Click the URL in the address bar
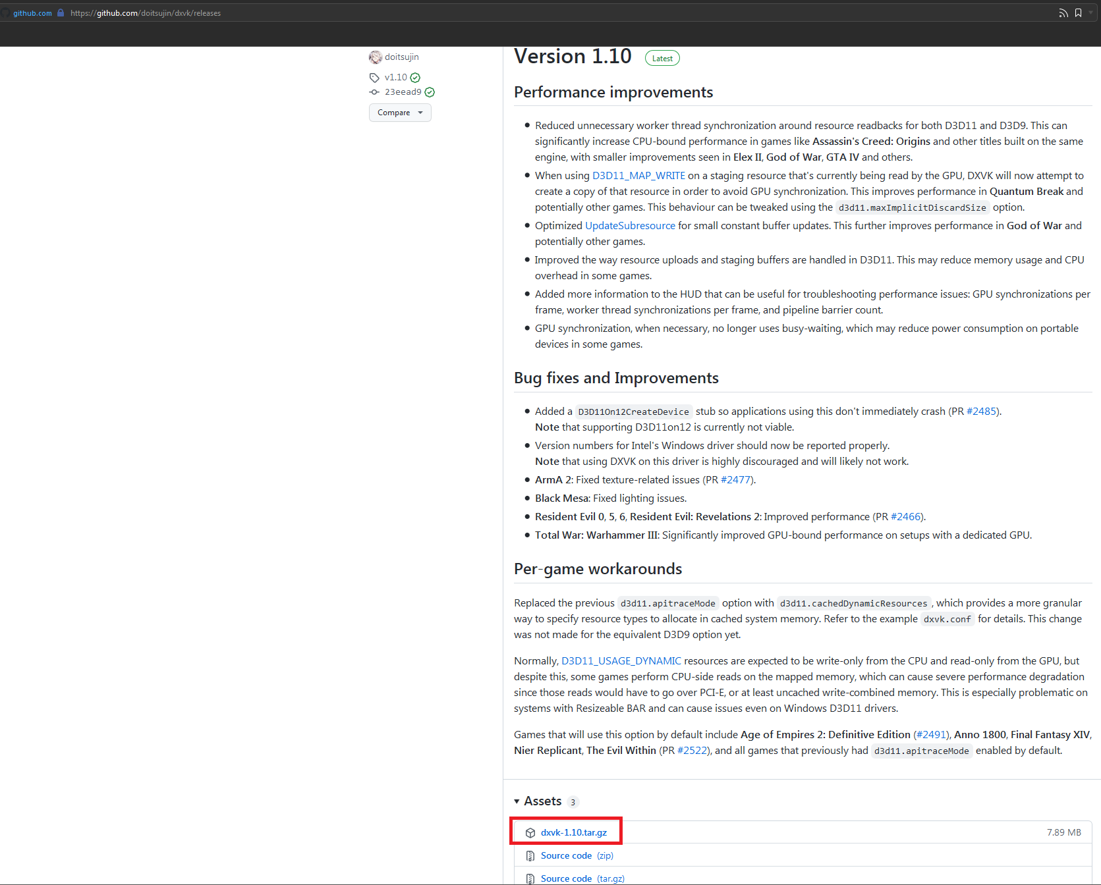 (146, 13)
